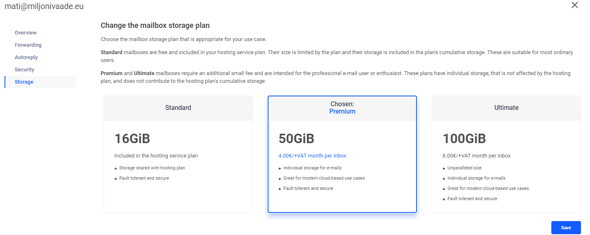Pick the Ultimate 100GiB plan card
The height and width of the screenshot is (235, 590).
tap(506, 154)
